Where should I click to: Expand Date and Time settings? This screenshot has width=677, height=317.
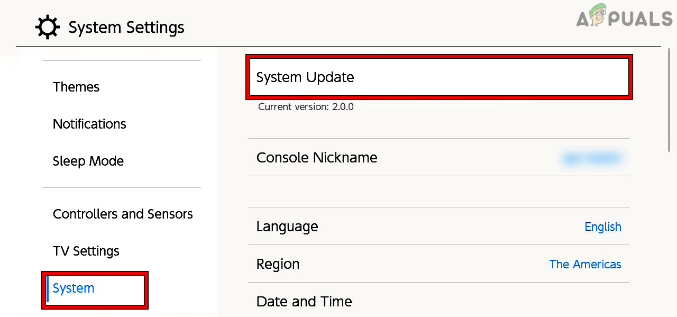coord(439,301)
